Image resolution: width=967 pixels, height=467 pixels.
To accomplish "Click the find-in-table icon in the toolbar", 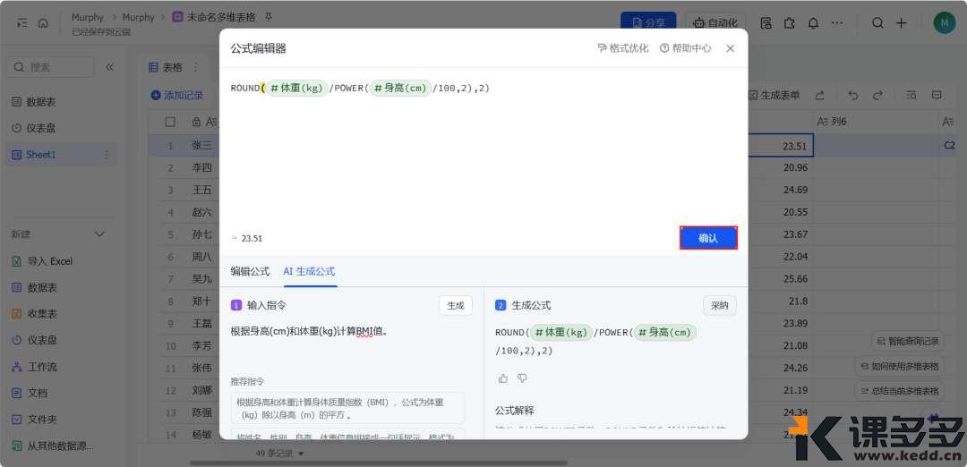I will (911, 96).
